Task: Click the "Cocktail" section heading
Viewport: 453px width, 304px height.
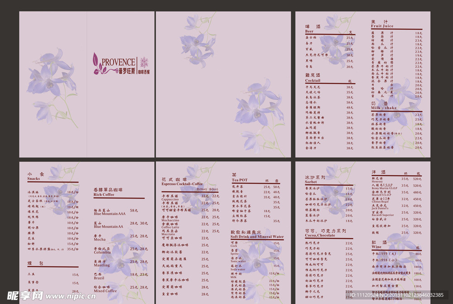Action: tap(313, 81)
